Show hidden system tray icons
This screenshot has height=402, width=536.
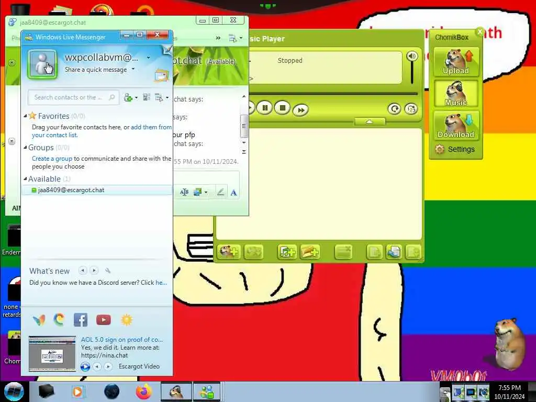(445, 393)
